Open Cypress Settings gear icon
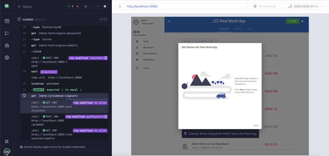 coord(7,58)
